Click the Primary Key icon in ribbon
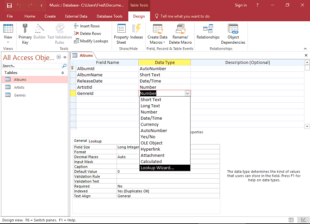The height and width of the screenshot is (224, 310). pos(25,34)
